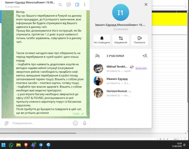The width and height of the screenshot is (189, 149).
Task: Zoom in spreadsheet with plus button
Action: [x=181, y=139]
